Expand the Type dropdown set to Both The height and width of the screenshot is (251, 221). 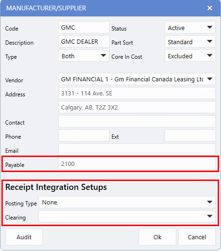[84, 56]
